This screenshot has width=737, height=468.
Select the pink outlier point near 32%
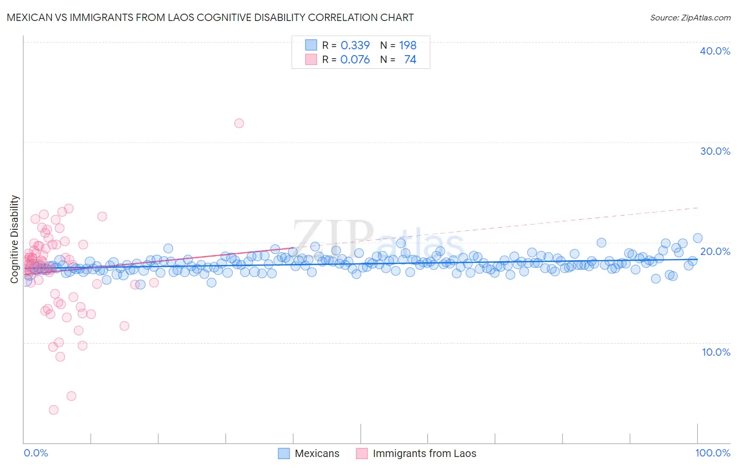tap(239, 123)
